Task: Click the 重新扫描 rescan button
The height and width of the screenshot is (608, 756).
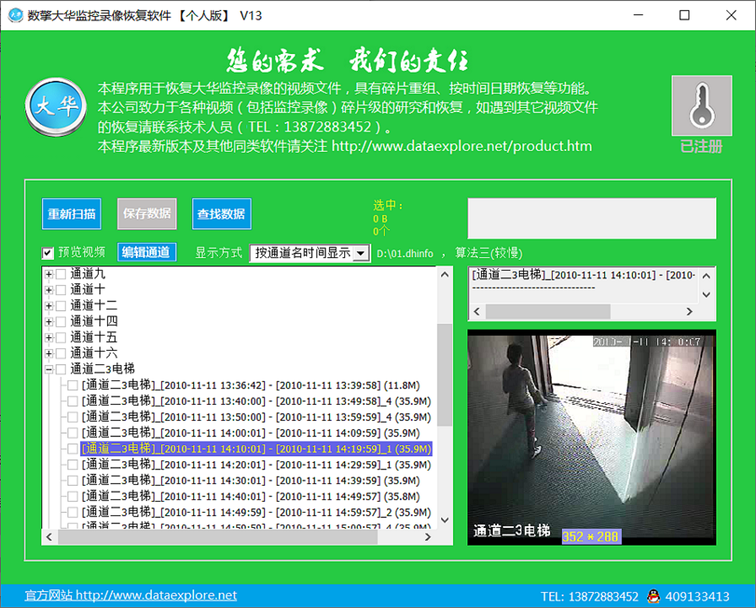Action: (x=72, y=213)
